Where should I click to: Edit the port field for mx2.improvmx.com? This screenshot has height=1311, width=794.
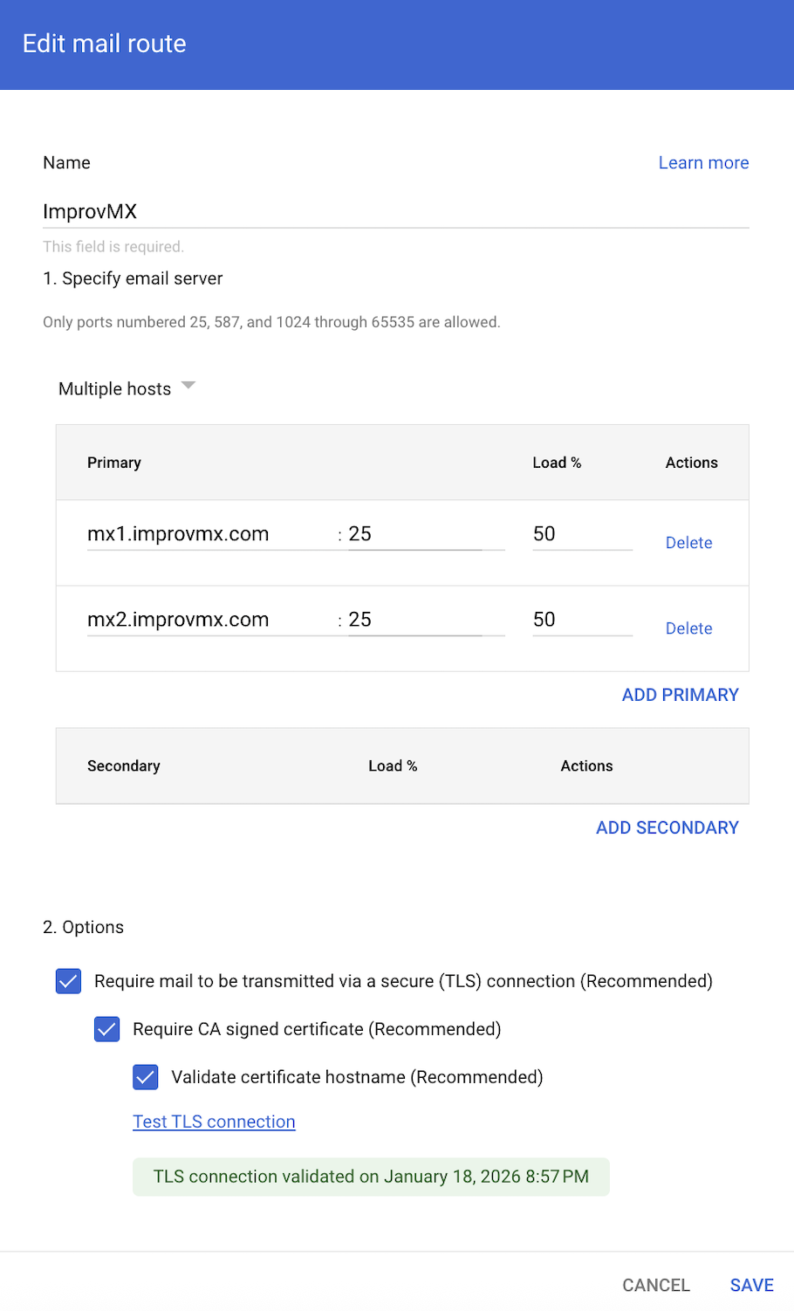(425, 620)
